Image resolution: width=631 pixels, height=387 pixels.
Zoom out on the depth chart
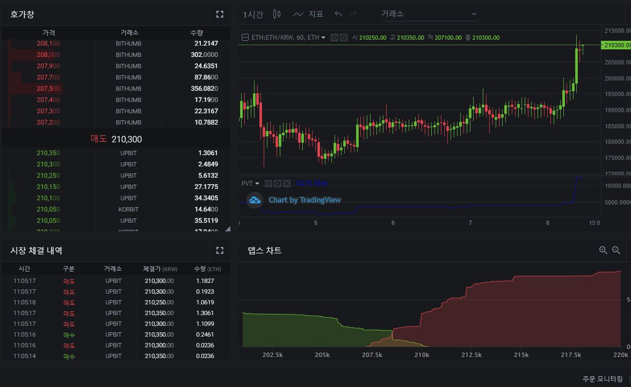tap(616, 250)
